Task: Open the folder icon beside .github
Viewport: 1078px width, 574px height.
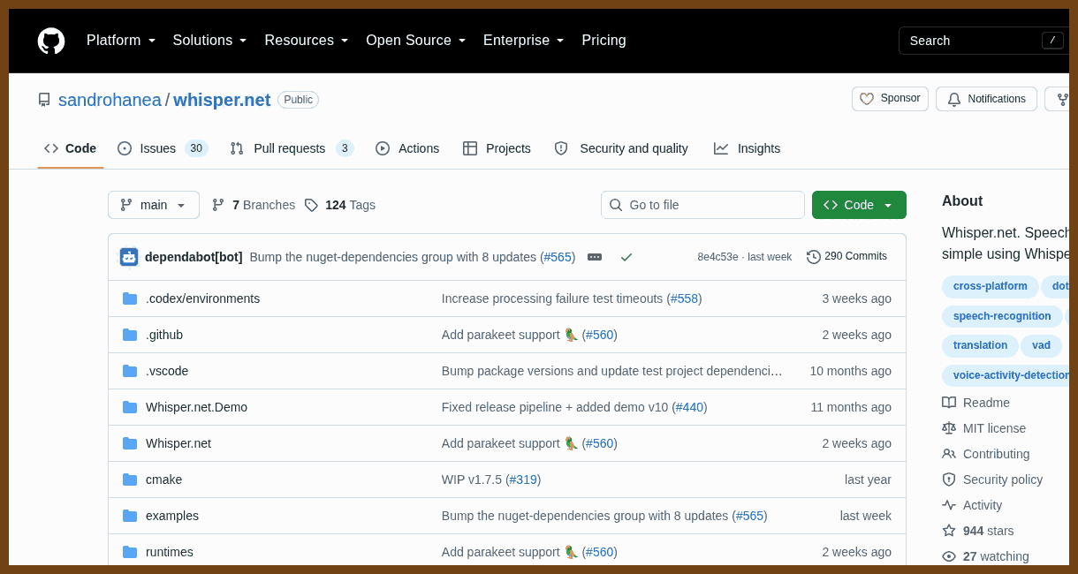Action: (130, 335)
